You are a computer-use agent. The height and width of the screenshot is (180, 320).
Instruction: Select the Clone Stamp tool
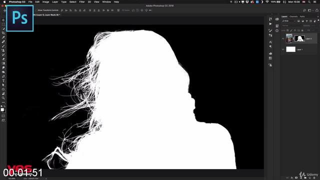pos(3,50)
